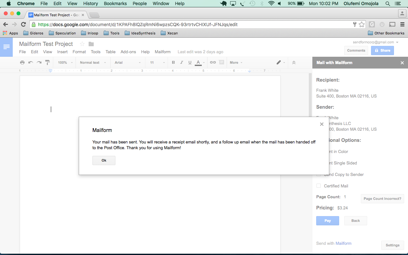The height and width of the screenshot is (255, 408).
Task: Apply underline formatting
Action: 190,62
